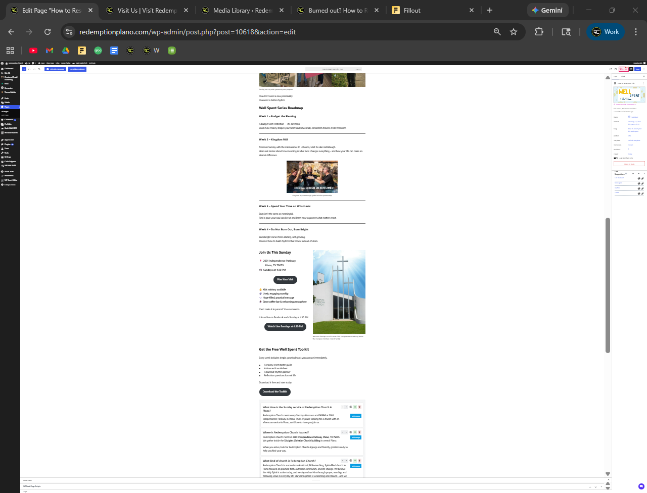Open editor options three-dot menu

tap(643, 69)
